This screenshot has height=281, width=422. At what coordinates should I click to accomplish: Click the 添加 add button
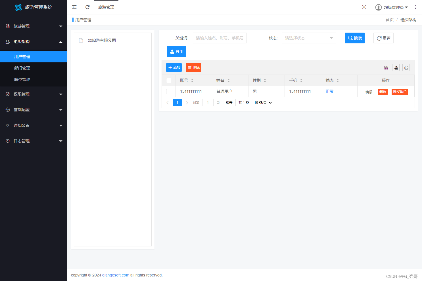click(174, 67)
